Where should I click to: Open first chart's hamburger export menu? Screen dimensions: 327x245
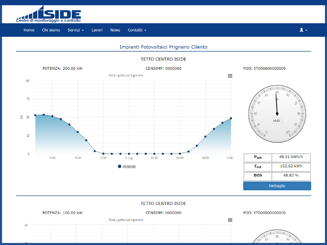[x=230, y=76]
